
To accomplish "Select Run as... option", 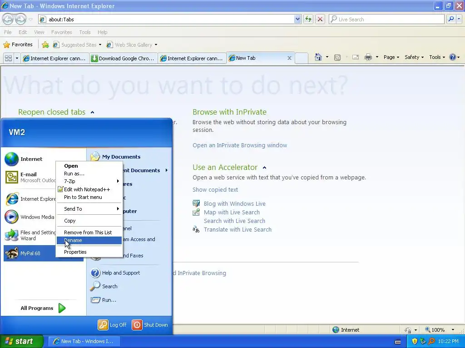I will pyautogui.click(x=89, y=174).
